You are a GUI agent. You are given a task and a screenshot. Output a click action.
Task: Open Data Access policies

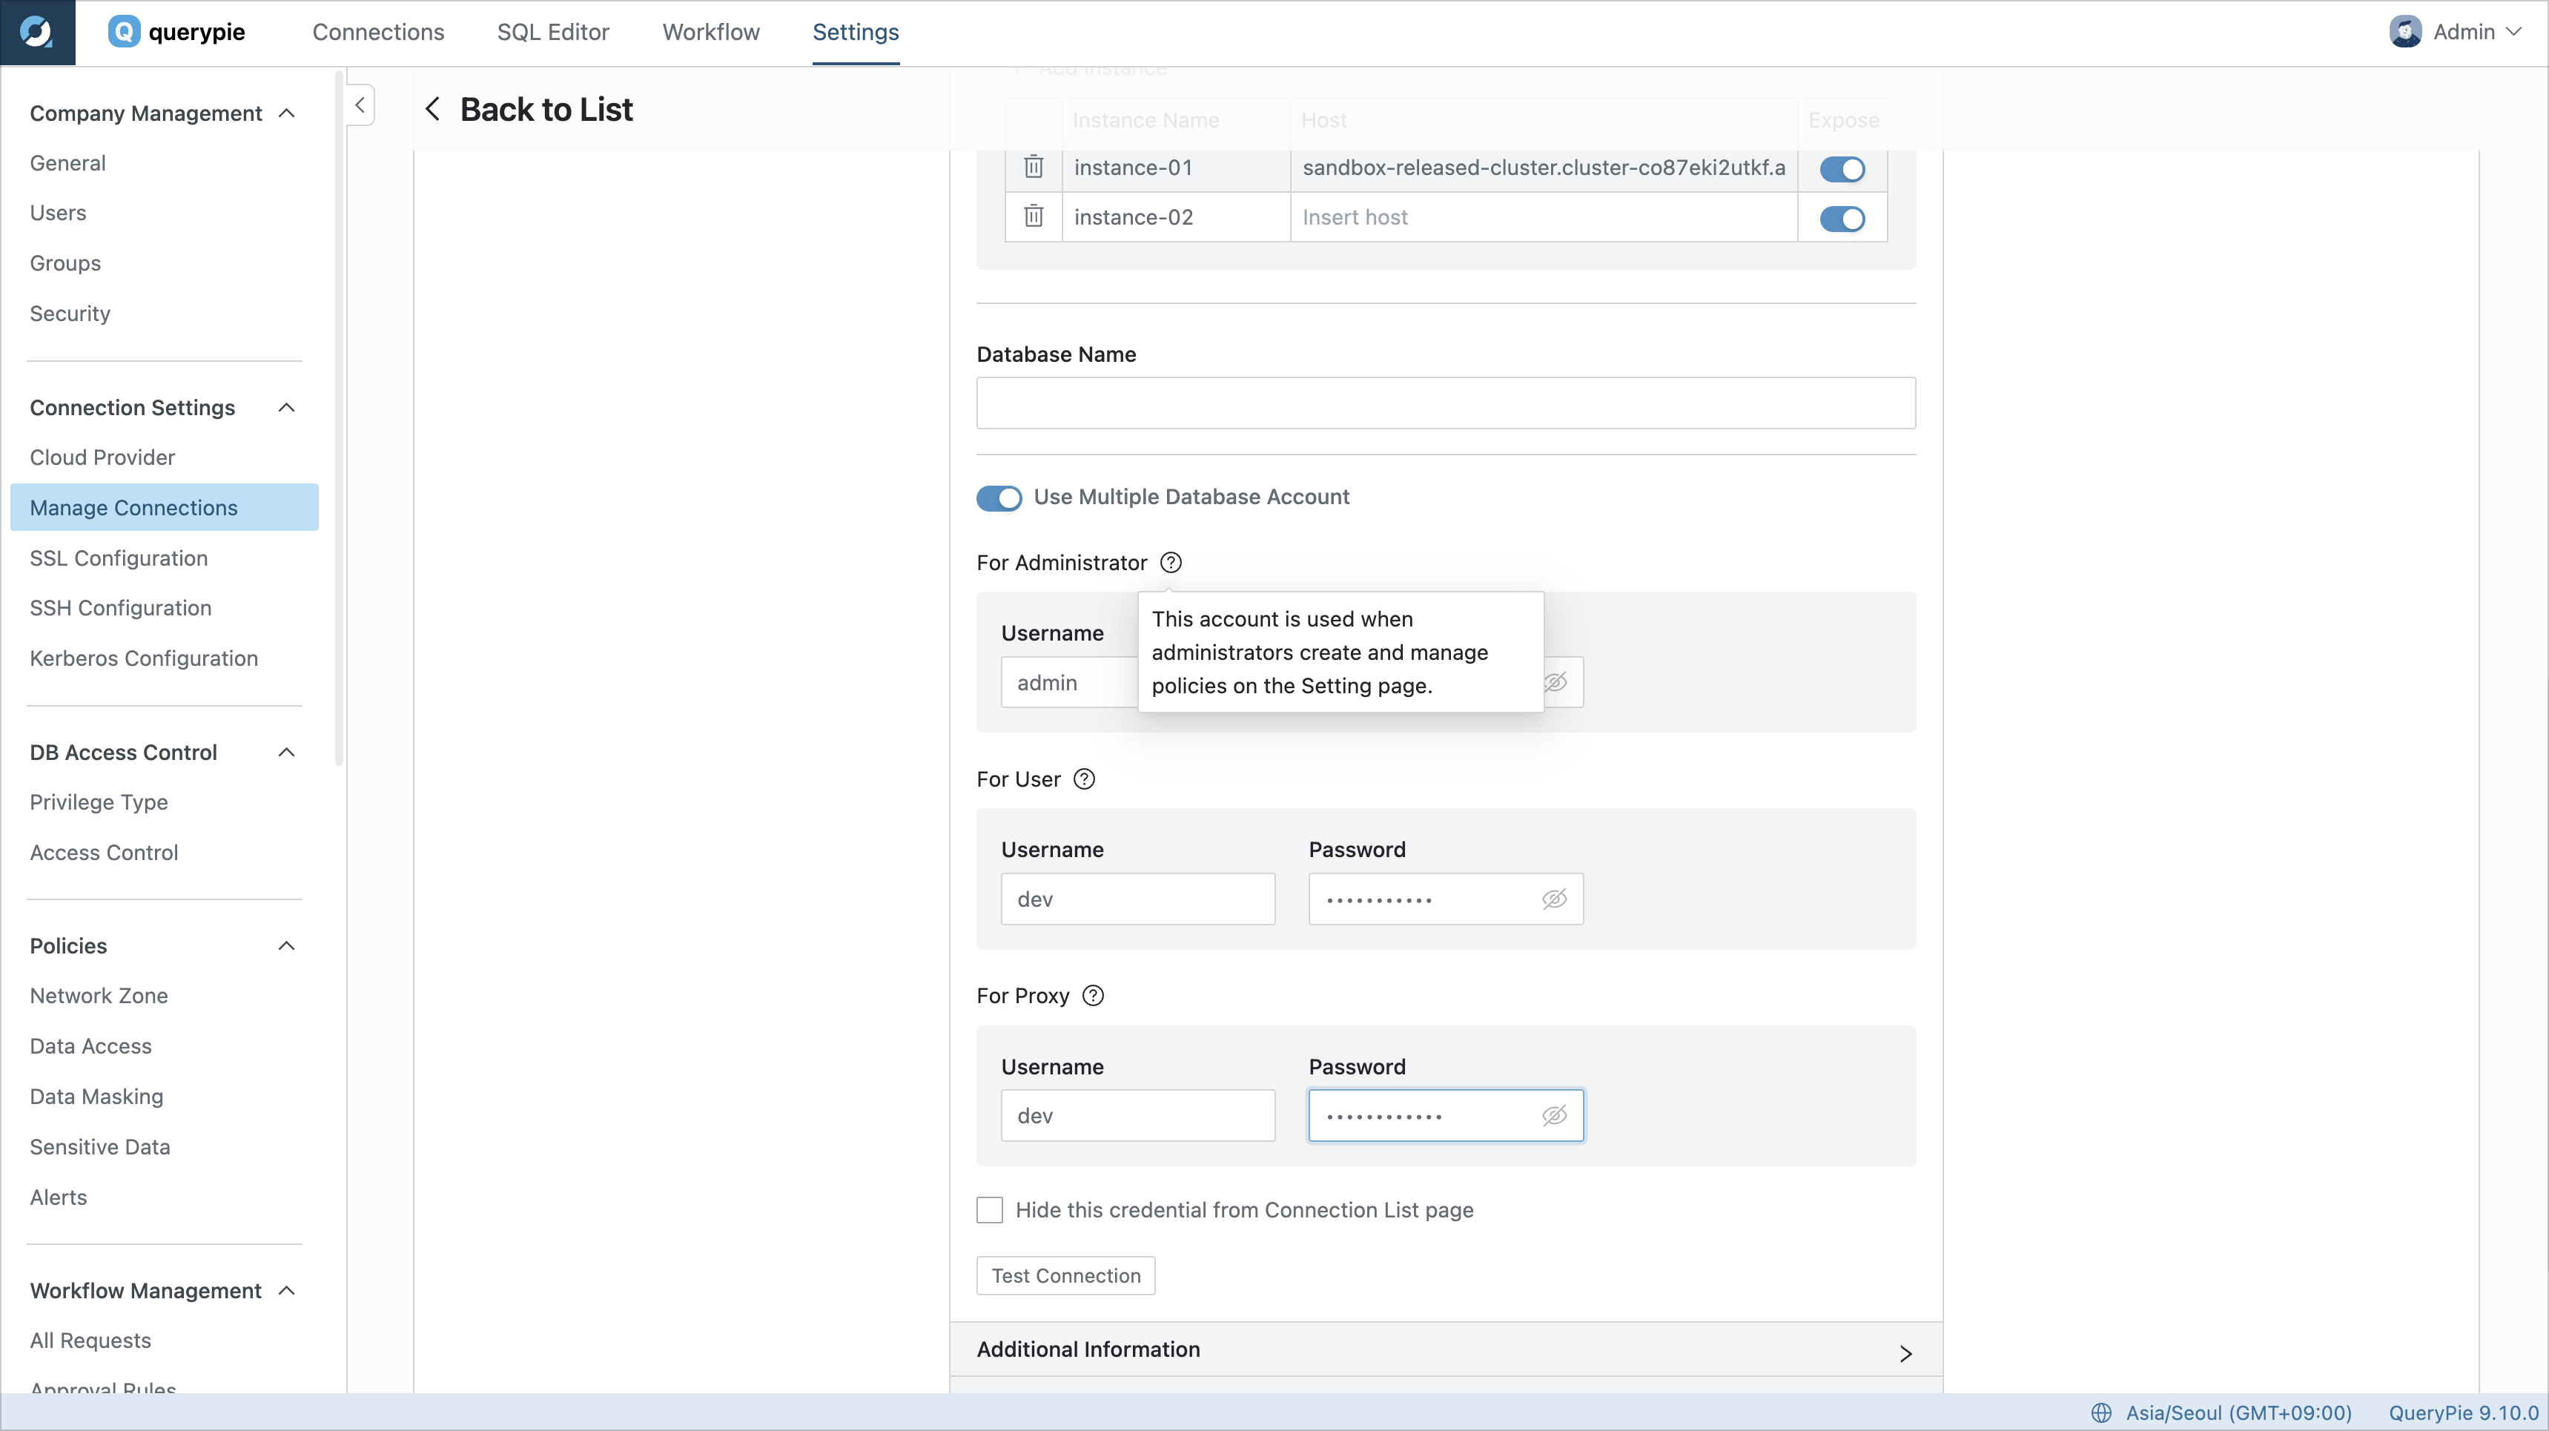tap(90, 1046)
